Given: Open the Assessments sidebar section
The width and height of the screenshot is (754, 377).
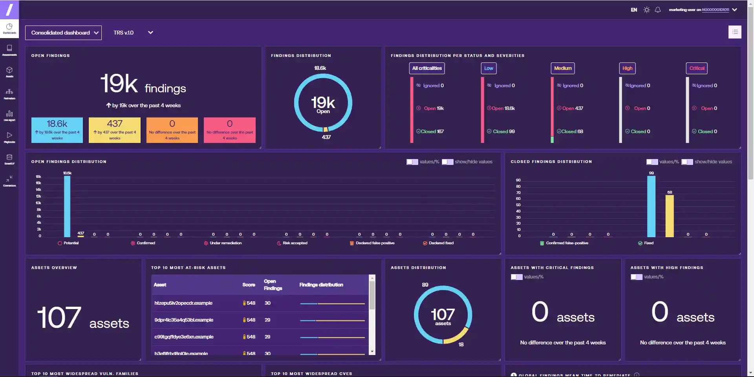Looking at the screenshot, I should (x=9, y=50).
